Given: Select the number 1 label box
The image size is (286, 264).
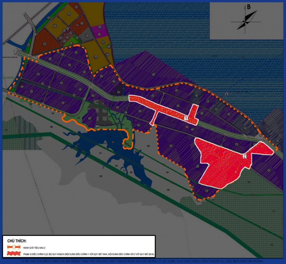Looking at the screenshot, I should pyautogui.click(x=186, y=118).
